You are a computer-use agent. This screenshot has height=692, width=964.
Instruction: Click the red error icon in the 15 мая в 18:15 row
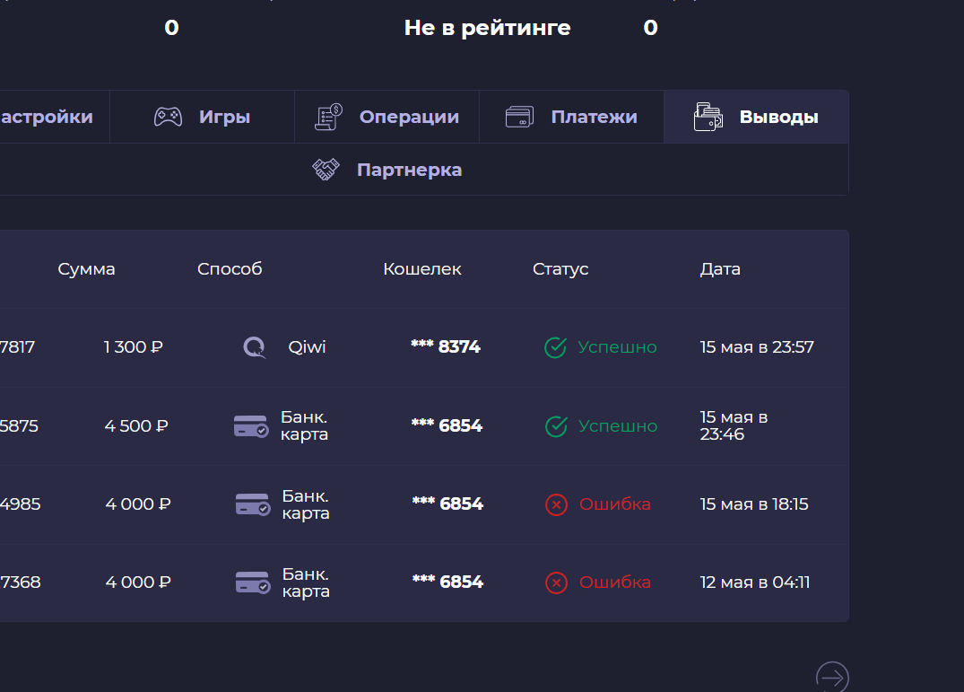[556, 504]
